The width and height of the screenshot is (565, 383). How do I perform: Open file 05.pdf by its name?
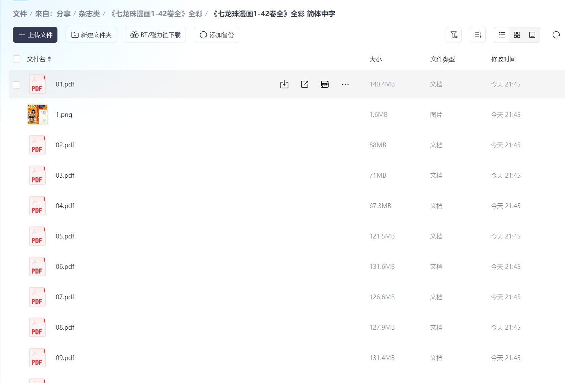click(x=65, y=236)
